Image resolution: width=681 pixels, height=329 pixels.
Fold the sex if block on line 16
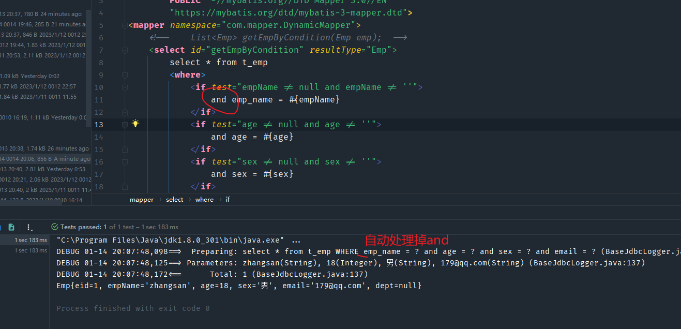click(125, 162)
